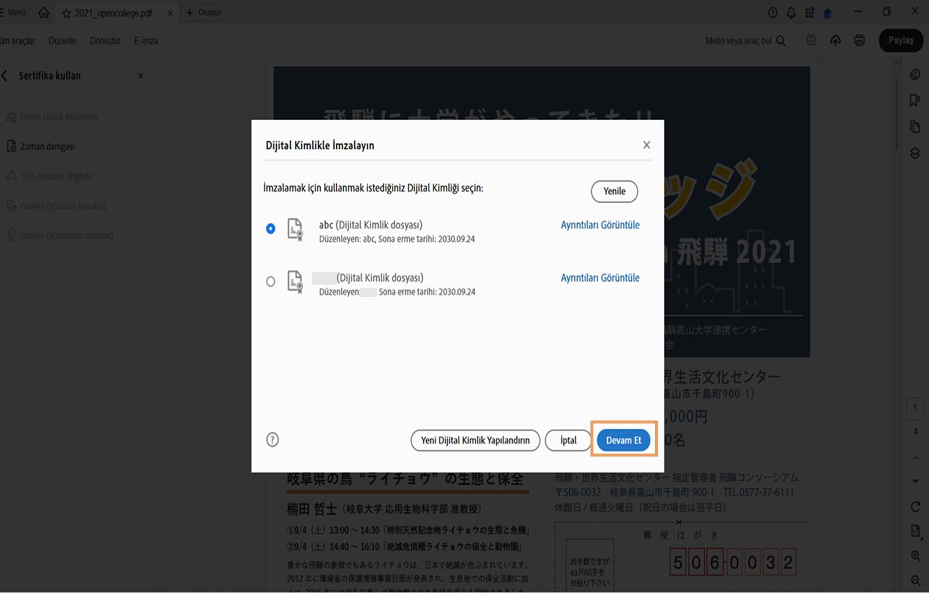The image size is (929, 600).
Task: Click Yeni Dijital Kimlik Yapılandırın
Action: point(475,440)
